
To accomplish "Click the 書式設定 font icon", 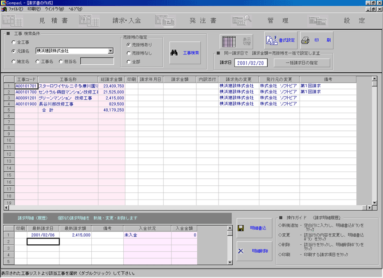I will (272, 40).
